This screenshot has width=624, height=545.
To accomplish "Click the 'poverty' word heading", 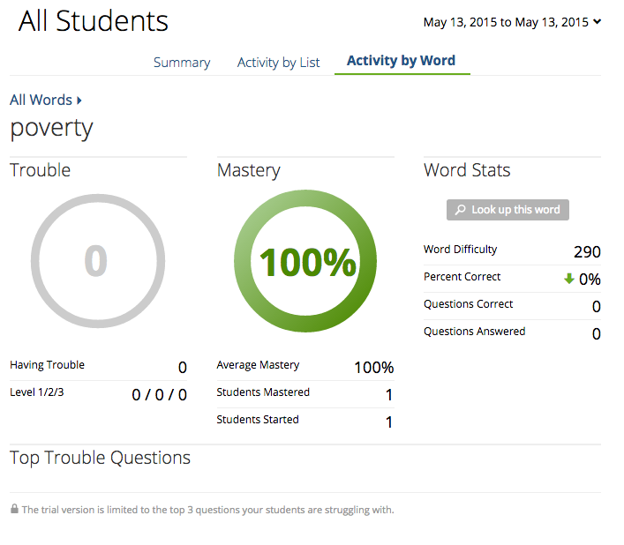I will (51, 128).
